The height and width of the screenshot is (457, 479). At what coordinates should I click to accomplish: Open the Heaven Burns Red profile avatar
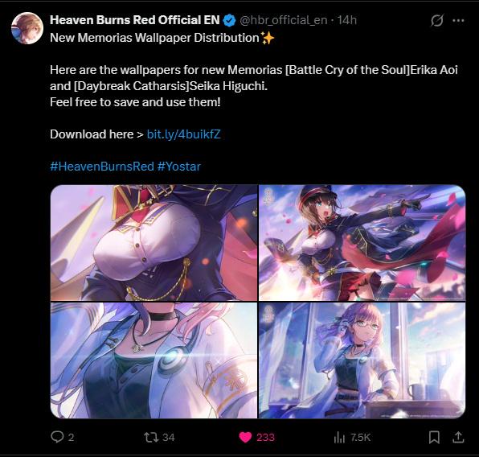click(27, 28)
